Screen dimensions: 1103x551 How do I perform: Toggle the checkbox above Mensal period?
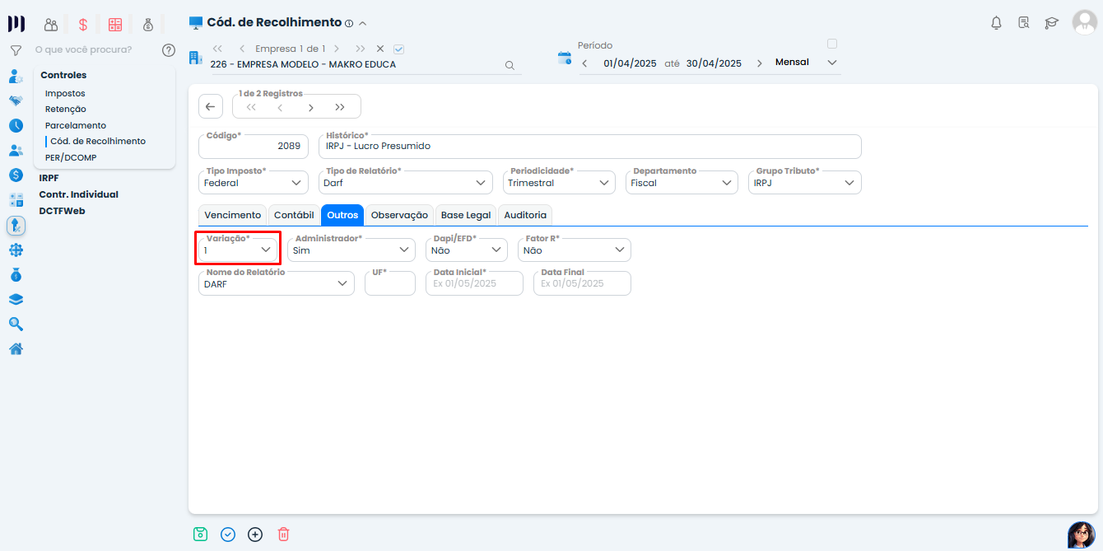[831, 44]
